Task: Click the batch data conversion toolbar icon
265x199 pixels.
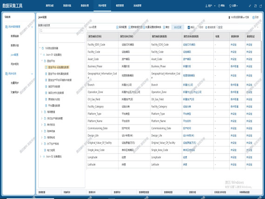Action: [x=144, y=27]
